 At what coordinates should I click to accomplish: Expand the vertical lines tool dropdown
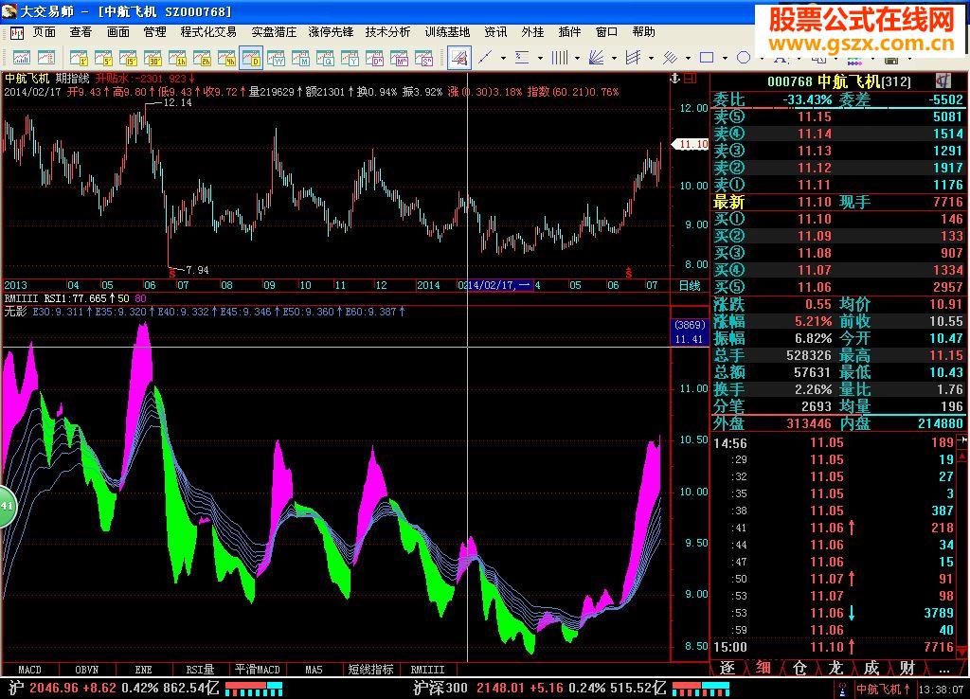pyautogui.click(x=577, y=58)
